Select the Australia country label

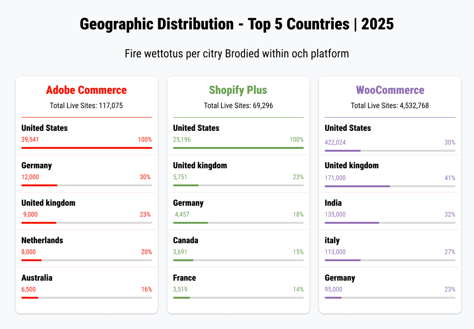(x=37, y=278)
